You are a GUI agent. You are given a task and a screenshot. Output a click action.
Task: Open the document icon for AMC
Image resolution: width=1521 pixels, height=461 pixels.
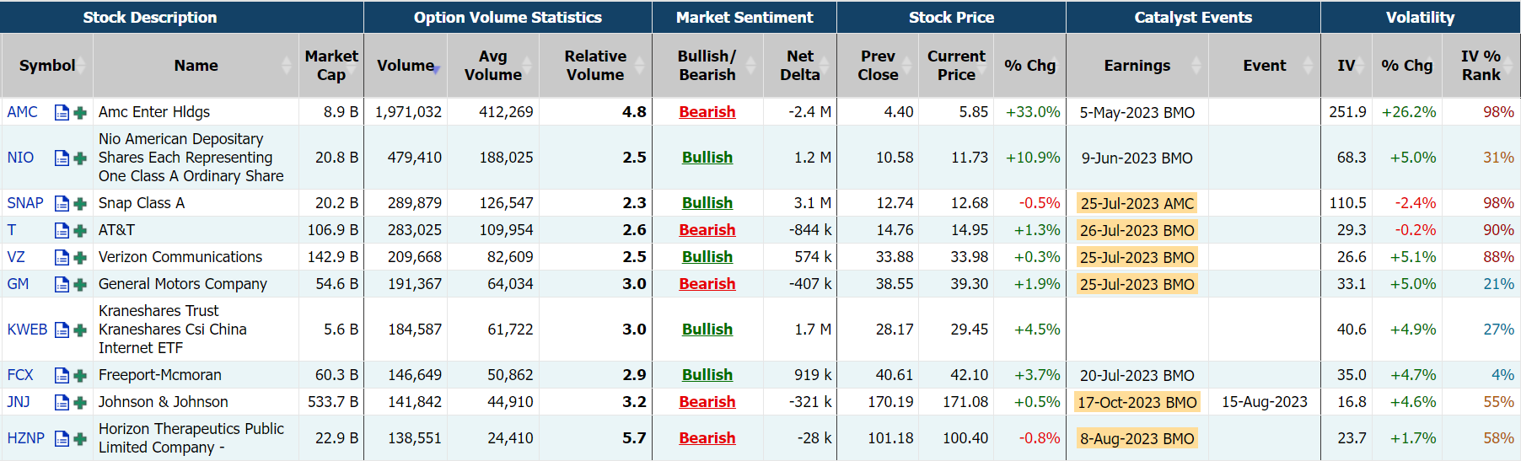(62, 112)
